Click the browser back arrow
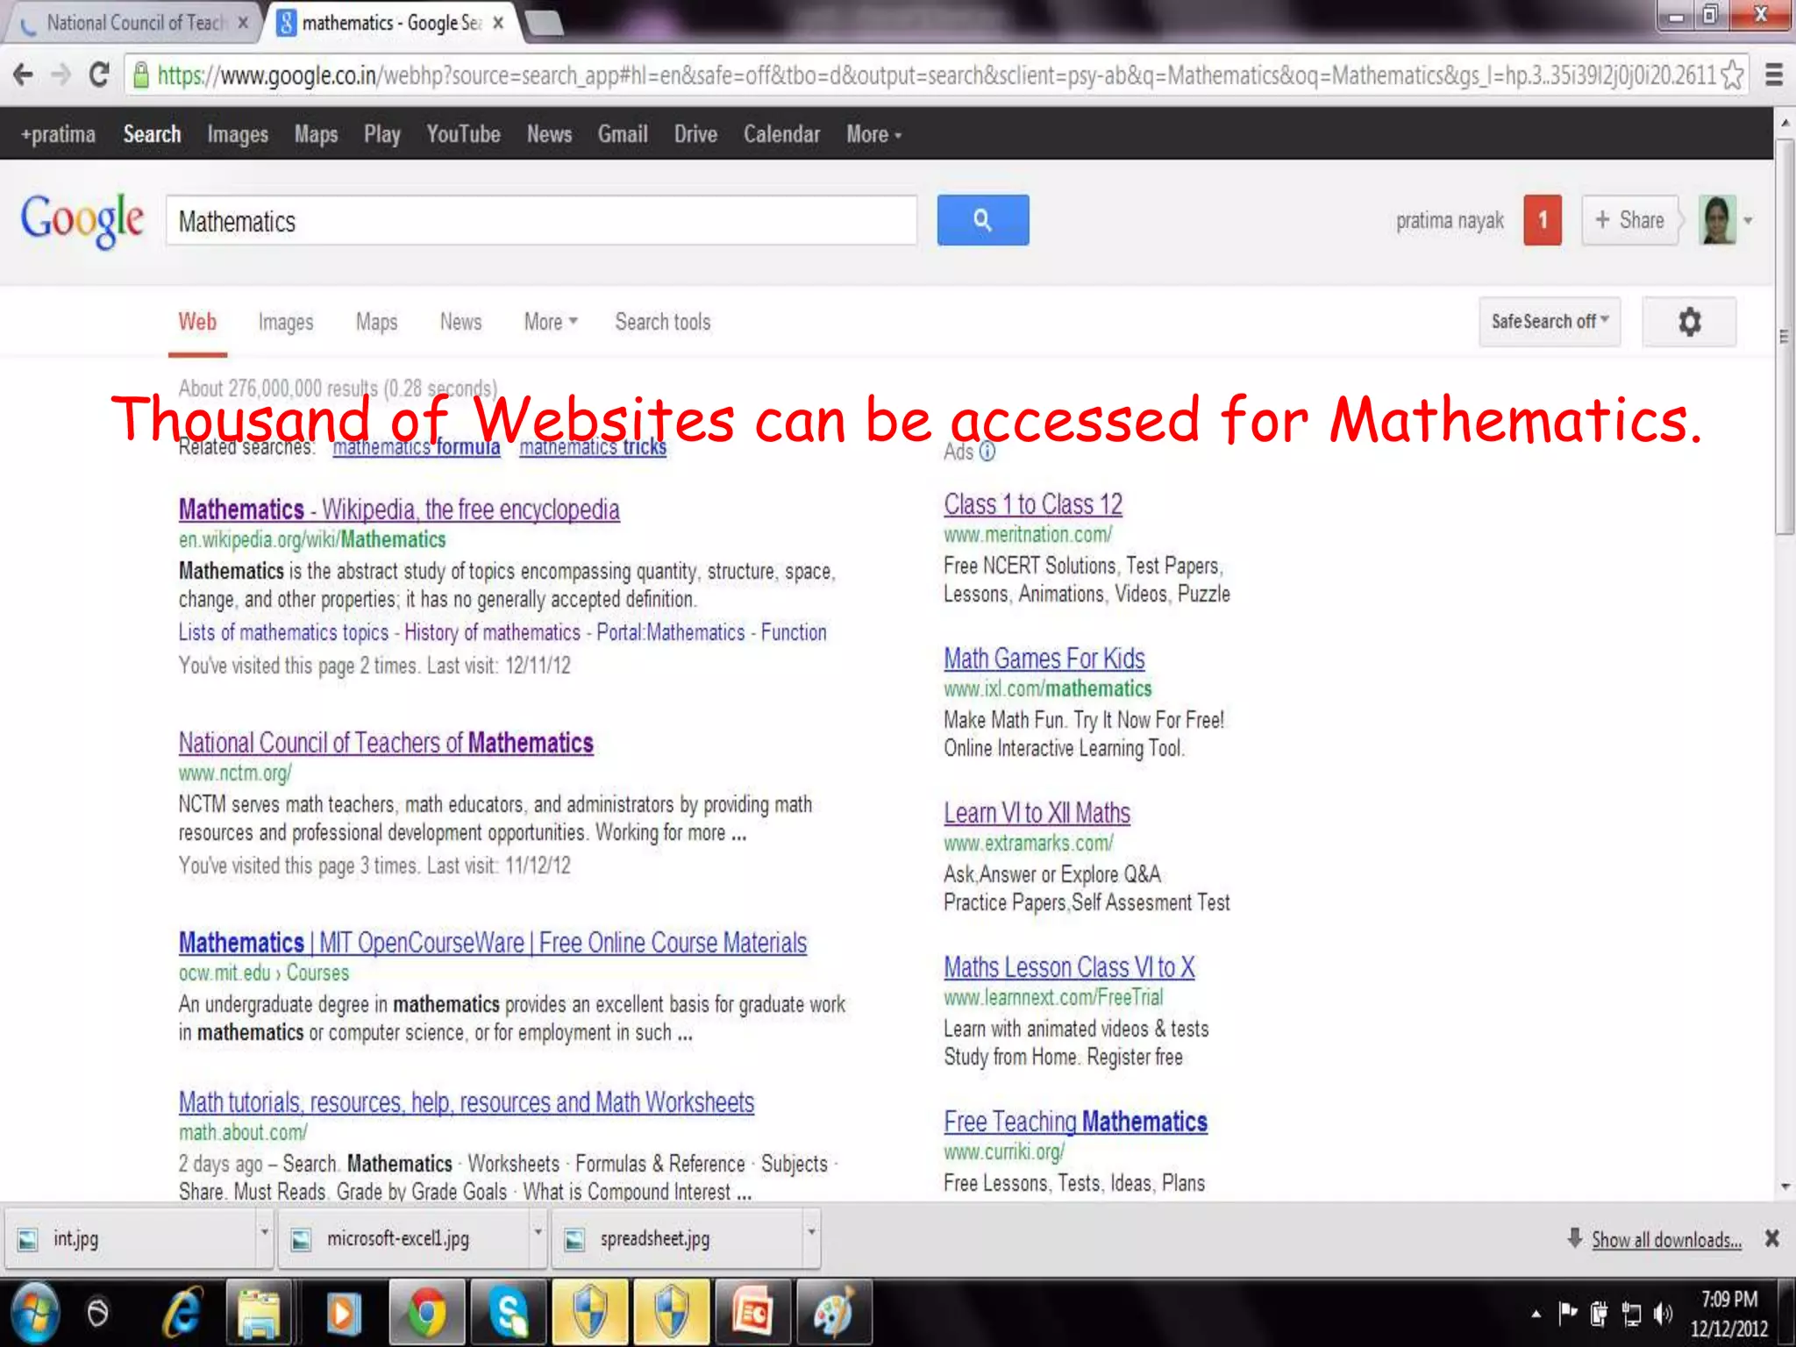 pyautogui.click(x=24, y=75)
